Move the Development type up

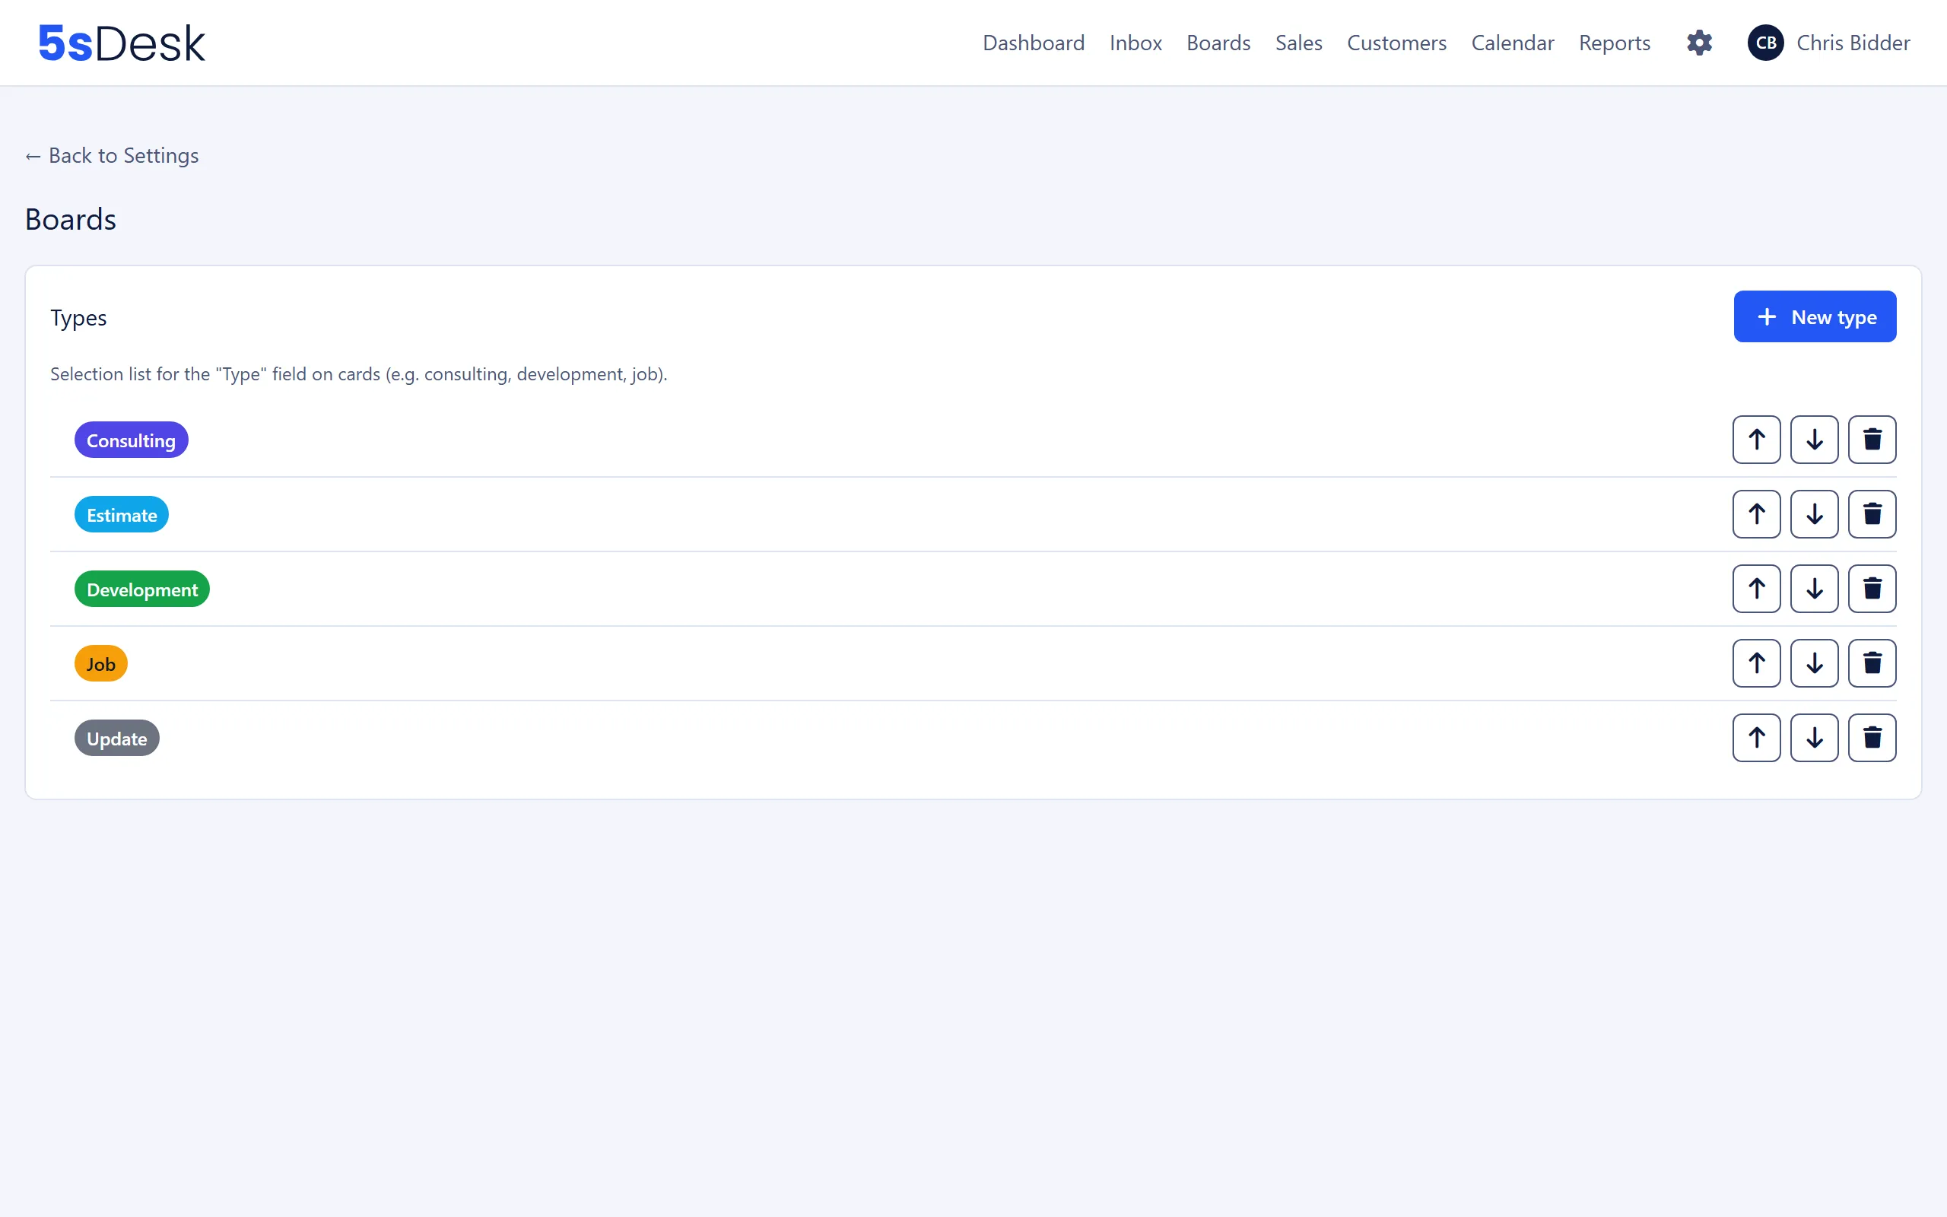tap(1756, 589)
